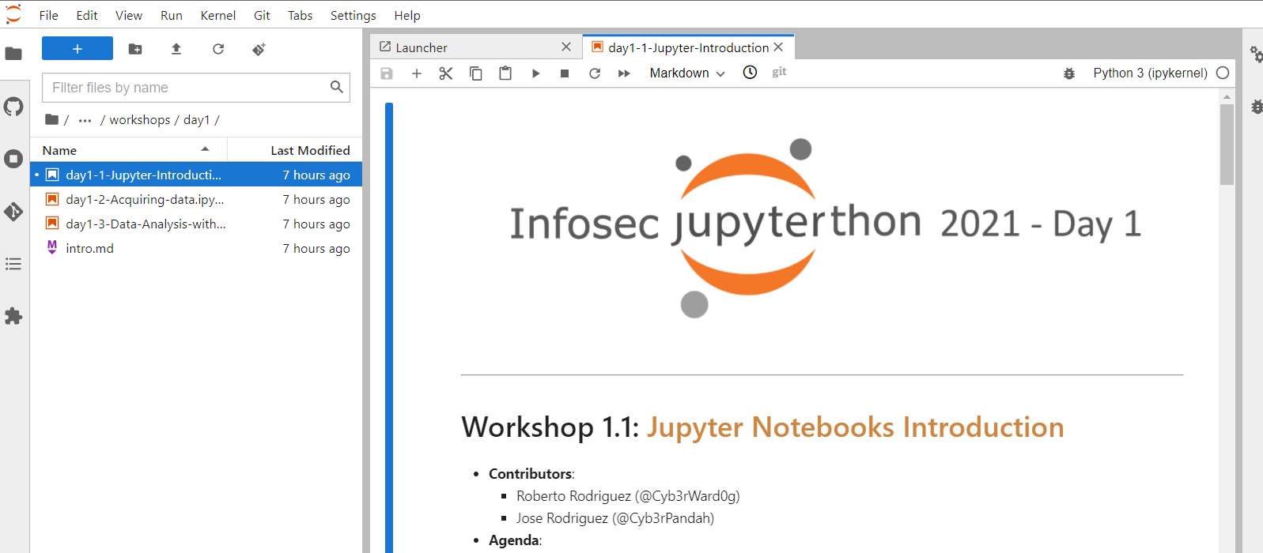Click the git toolbar button
Viewport: 1263px width, 553px height.
click(779, 72)
